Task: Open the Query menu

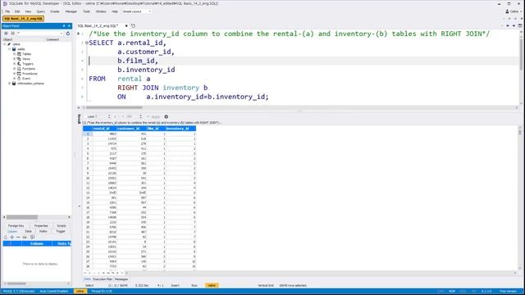Action: click(x=40, y=11)
